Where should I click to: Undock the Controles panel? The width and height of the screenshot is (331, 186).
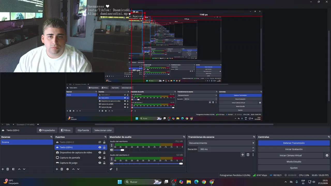(x=329, y=137)
